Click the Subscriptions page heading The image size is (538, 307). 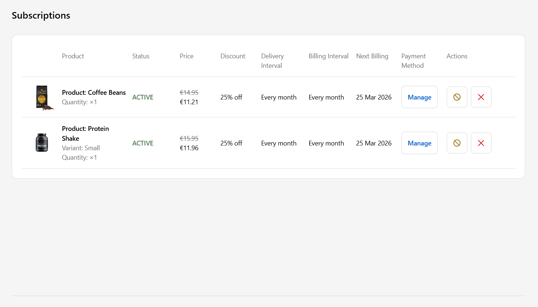tap(41, 15)
